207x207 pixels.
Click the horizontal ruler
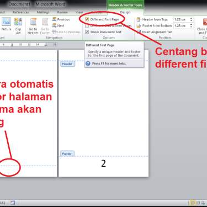(x=29, y=44)
